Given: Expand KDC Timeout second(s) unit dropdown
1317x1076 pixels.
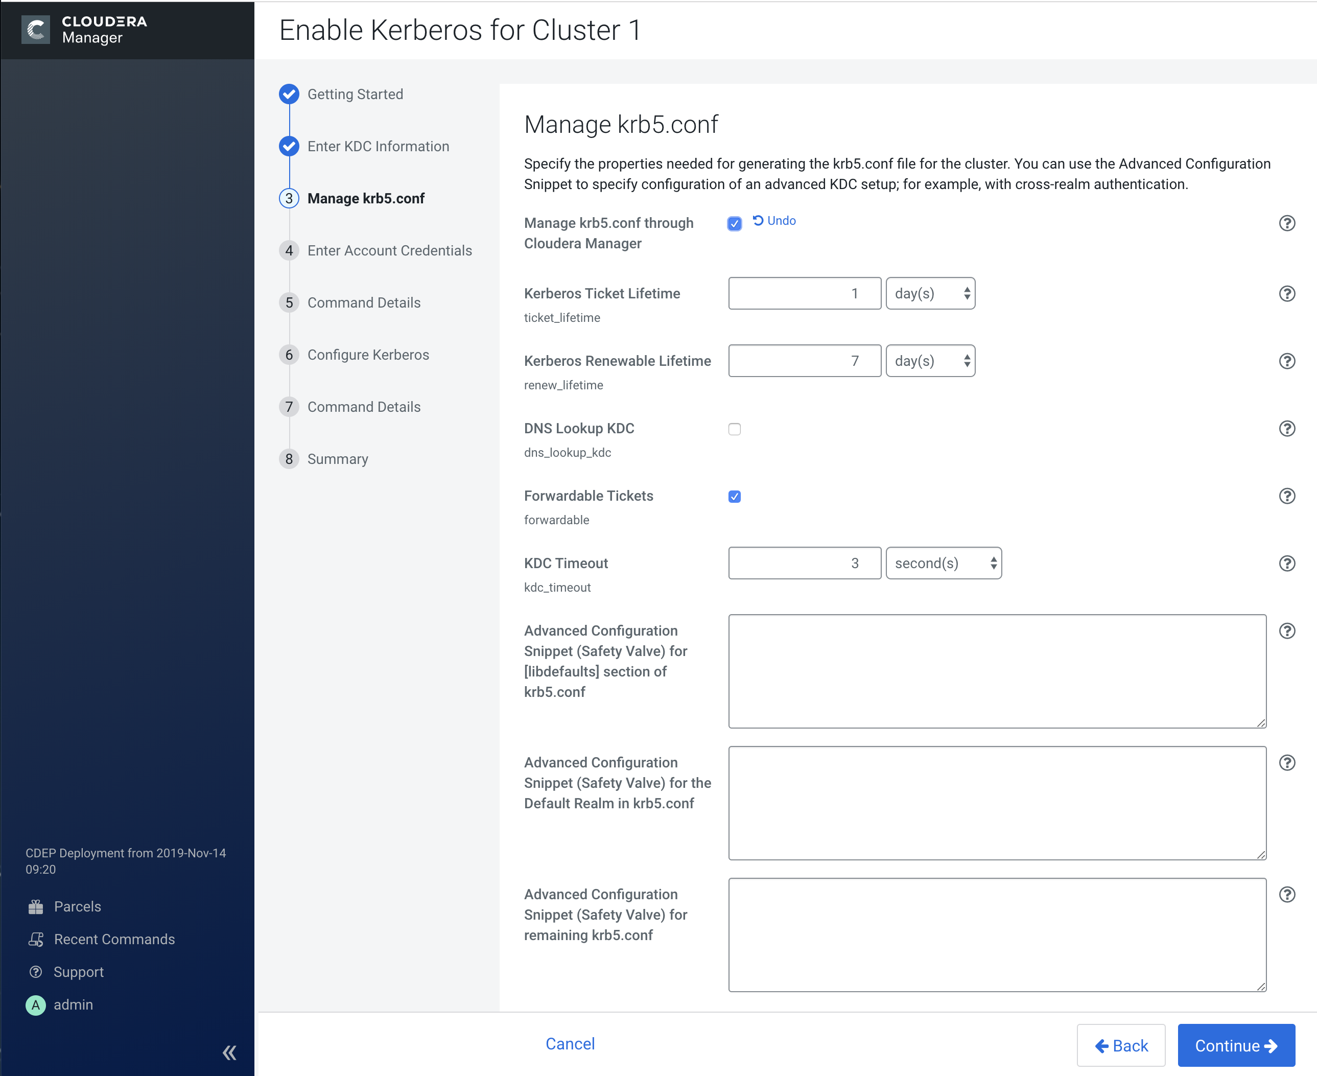Looking at the screenshot, I should click(943, 564).
